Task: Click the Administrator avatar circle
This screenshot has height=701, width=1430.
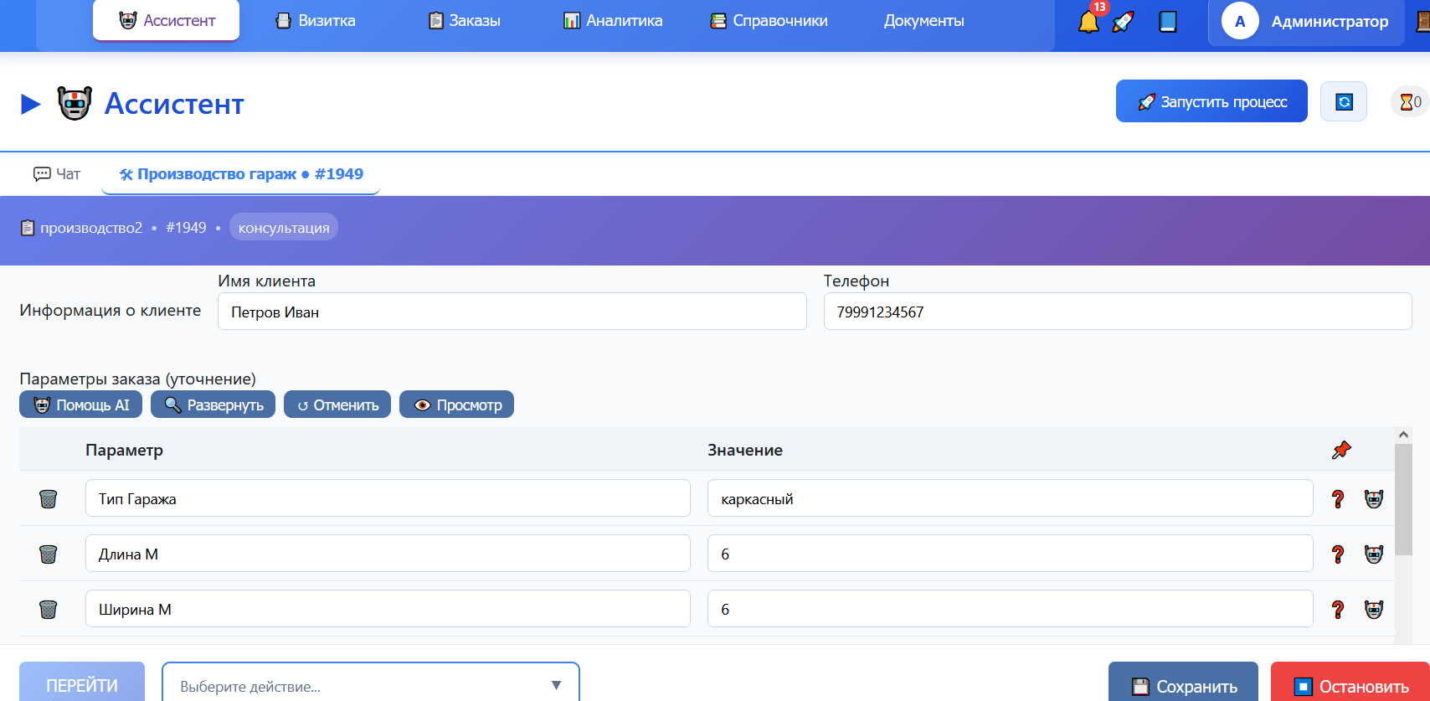Action: point(1240,22)
